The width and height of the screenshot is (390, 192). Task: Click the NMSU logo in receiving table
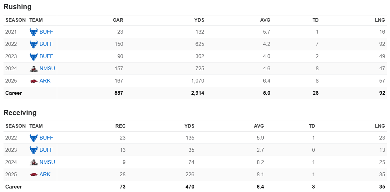pos(34,162)
